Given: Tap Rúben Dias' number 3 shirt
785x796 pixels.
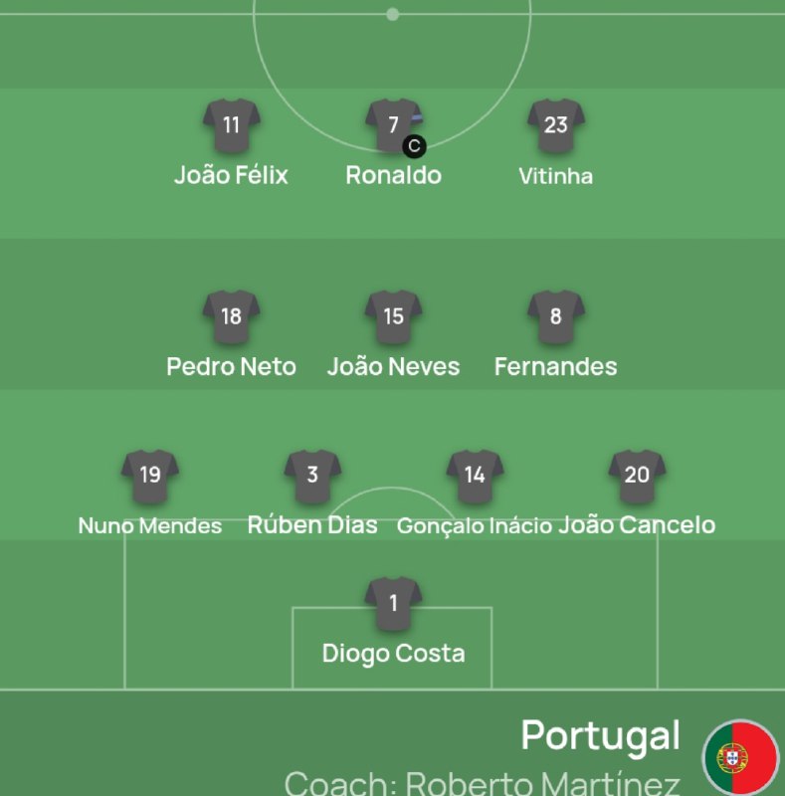Looking at the screenshot, I should click(x=312, y=477).
